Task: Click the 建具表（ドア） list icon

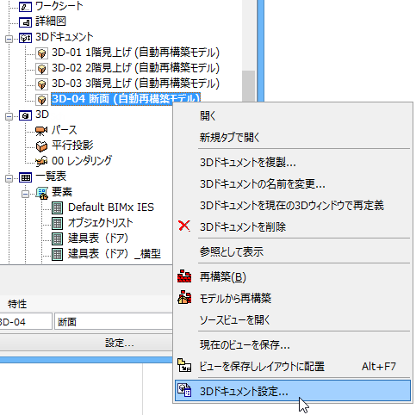Action: (x=57, y=238)
